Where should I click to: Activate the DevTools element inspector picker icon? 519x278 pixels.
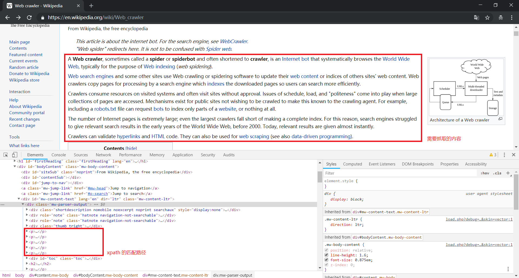tap(6, 155)
